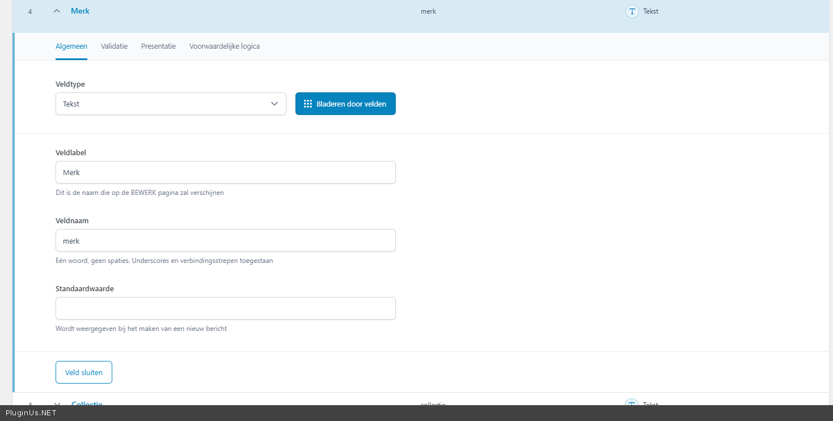Click the Text type icon in Merk row
The width and height of the screenshot is (833, 421).
(632, 11)
